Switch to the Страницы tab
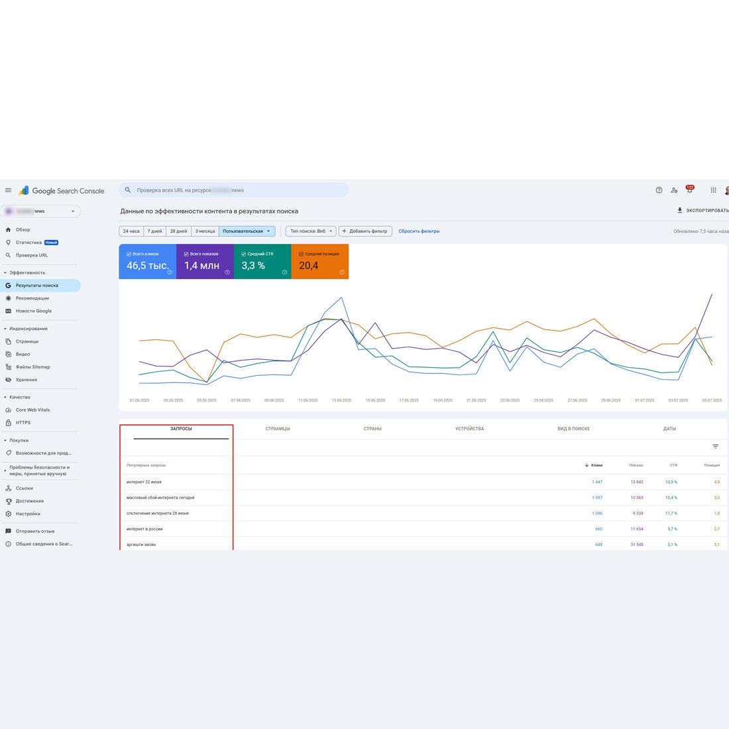The width and height of the screenshot is (729, 729). (x=278, y=429)
